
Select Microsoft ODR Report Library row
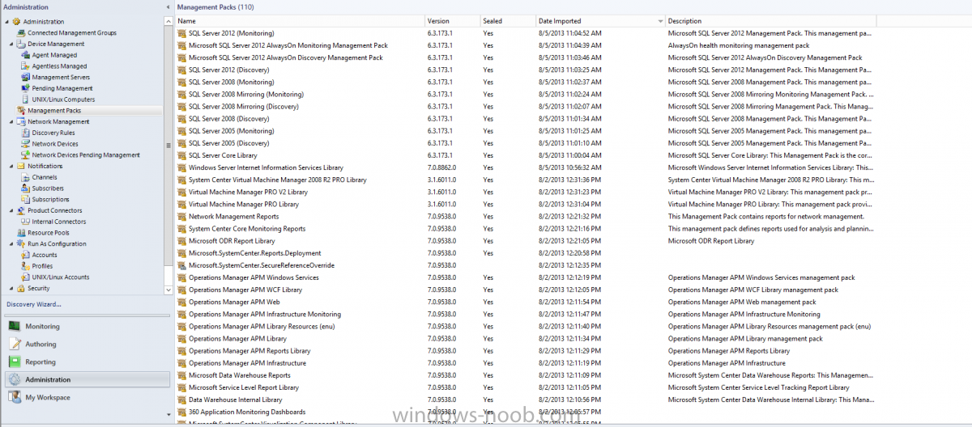[x=525, y=241]
